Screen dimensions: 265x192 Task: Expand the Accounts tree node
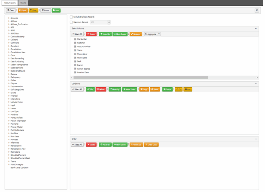[x=9, y=18]
